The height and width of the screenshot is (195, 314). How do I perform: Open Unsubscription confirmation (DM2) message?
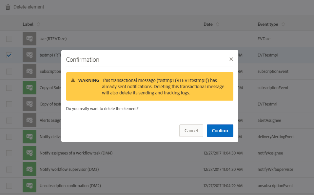70,186
